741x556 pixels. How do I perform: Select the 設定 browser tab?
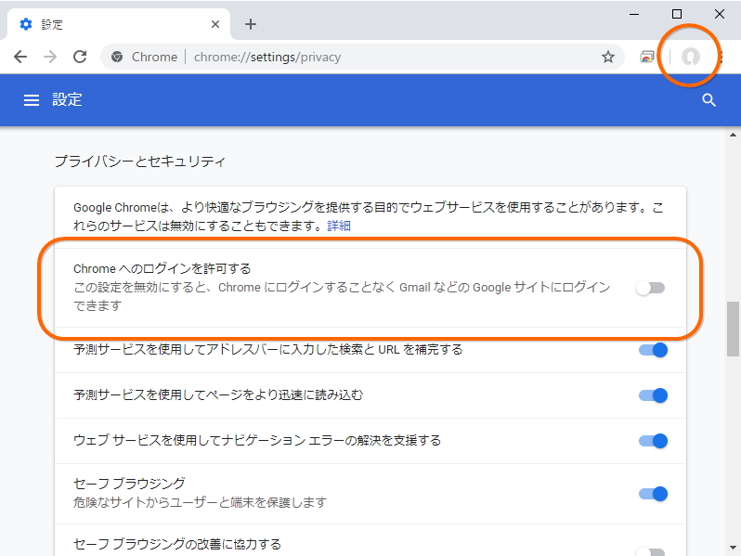click(118, 24)
